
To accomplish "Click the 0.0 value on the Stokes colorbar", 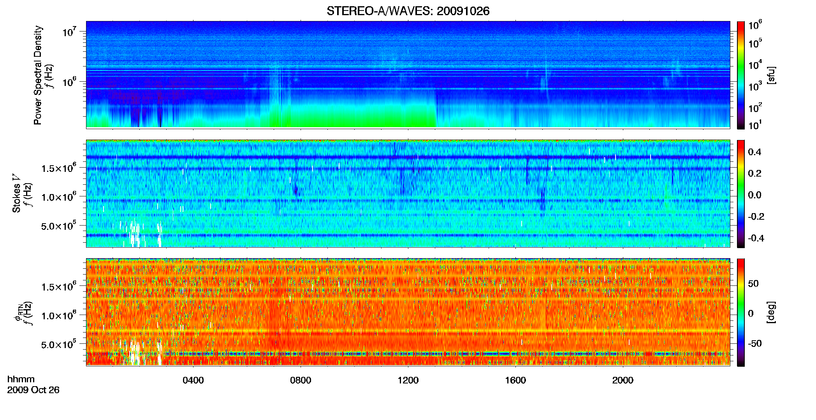I will pyautogui.click(x=754, y=195).
